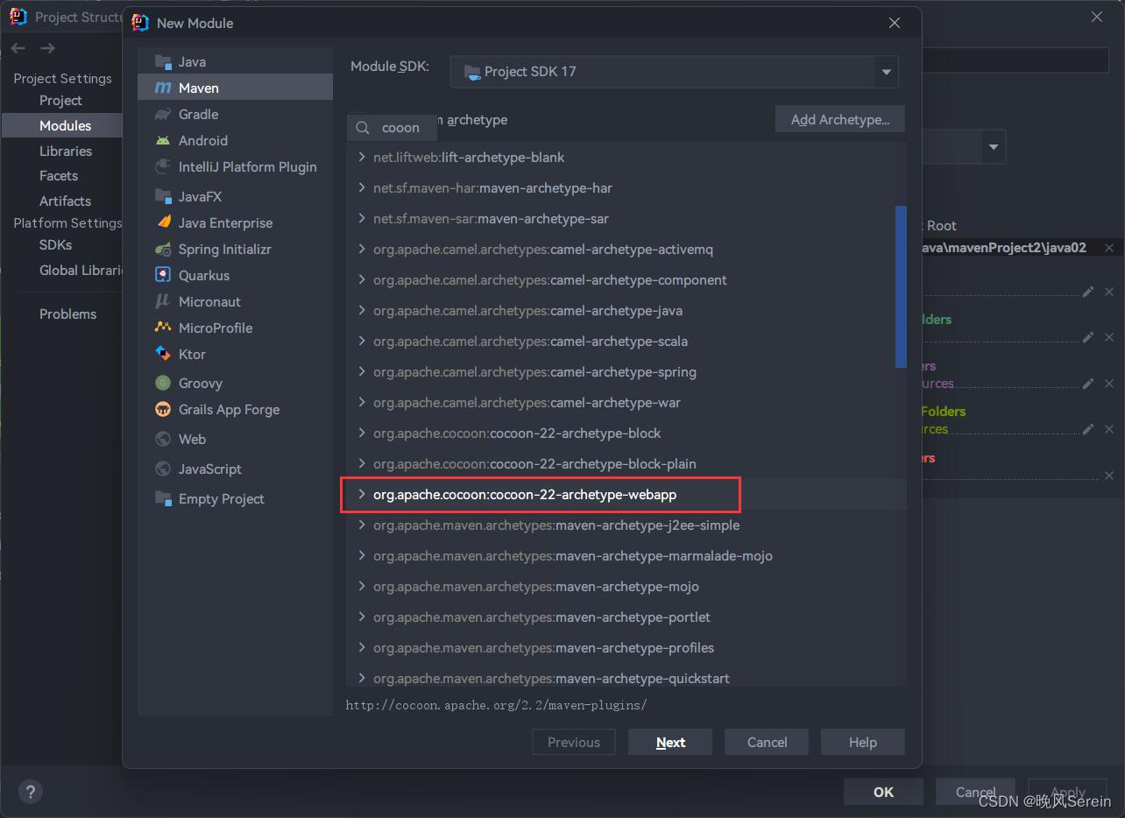The height and width of the screenshot is (818, 1125).
Task: Open Artifacts settings page
Action: [x=65, y=201]
